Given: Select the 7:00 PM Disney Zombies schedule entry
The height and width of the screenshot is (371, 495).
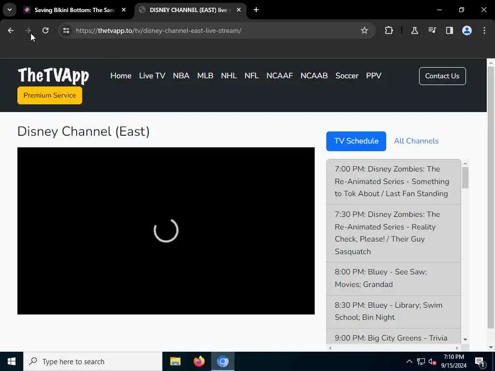Looking at the screenshot, I should tap(393, 182).
